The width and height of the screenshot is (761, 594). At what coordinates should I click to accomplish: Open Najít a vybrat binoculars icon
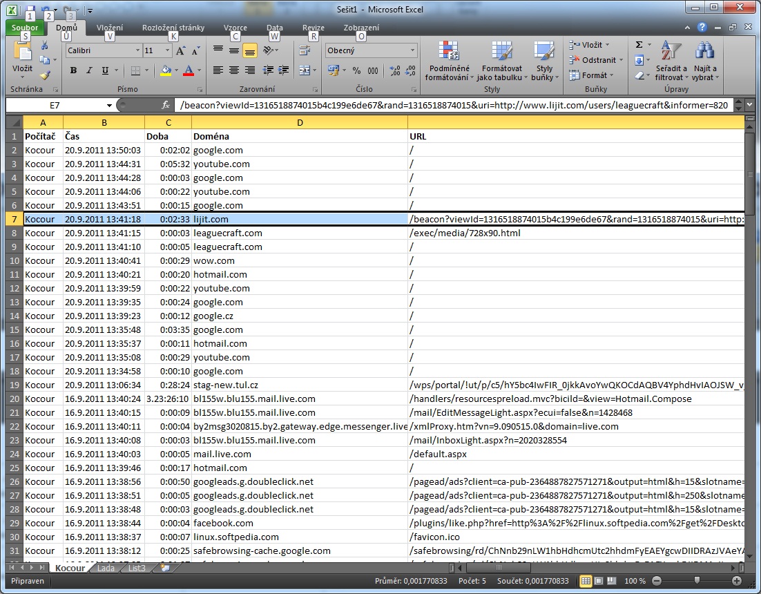(704, 50)
